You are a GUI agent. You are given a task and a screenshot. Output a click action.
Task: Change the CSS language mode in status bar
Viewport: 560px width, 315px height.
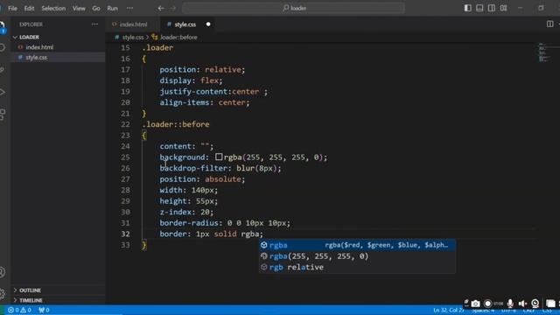547,311
